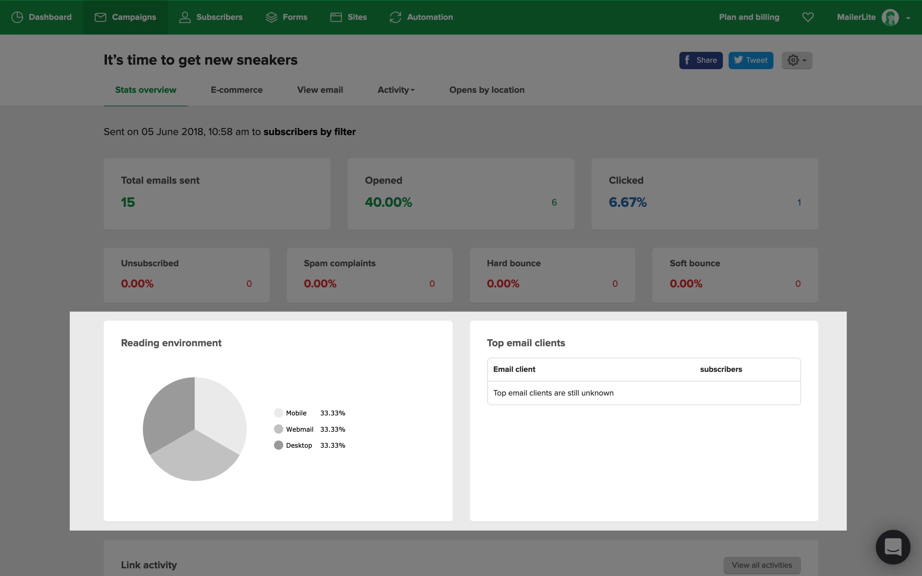Open the Opens by location tab
Screen dimensions: 922x576
click(487, 90)
